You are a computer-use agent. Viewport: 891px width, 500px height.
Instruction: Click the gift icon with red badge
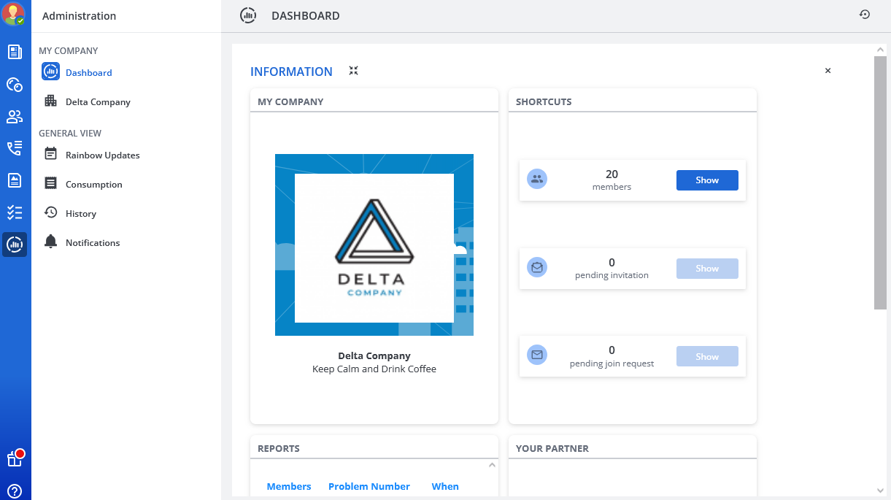click(15, 458)
